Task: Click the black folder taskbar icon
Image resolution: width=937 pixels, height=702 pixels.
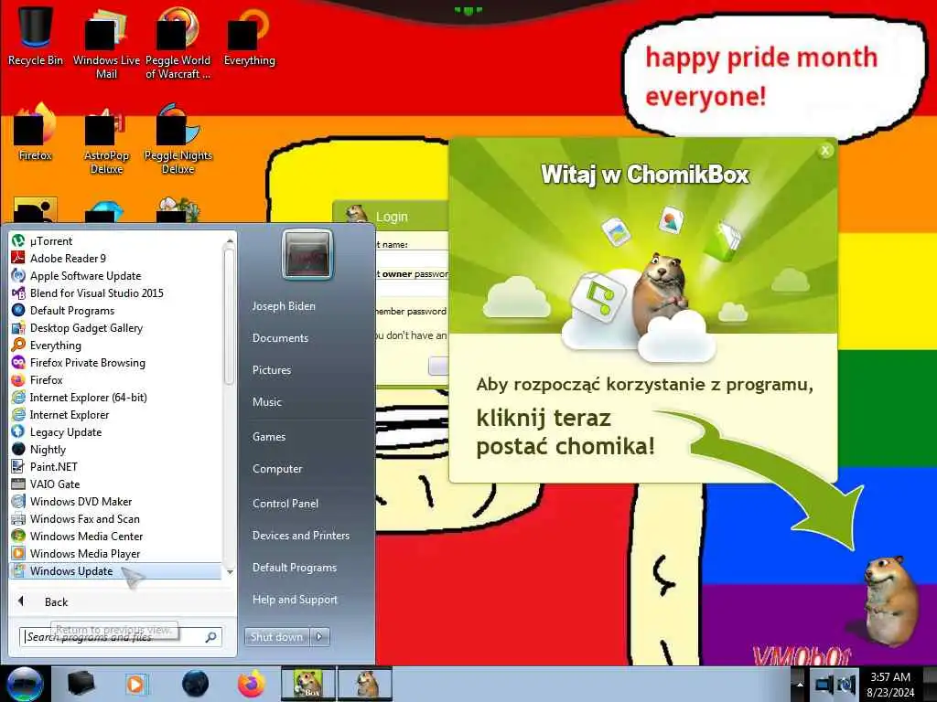Action: point(81,684)
